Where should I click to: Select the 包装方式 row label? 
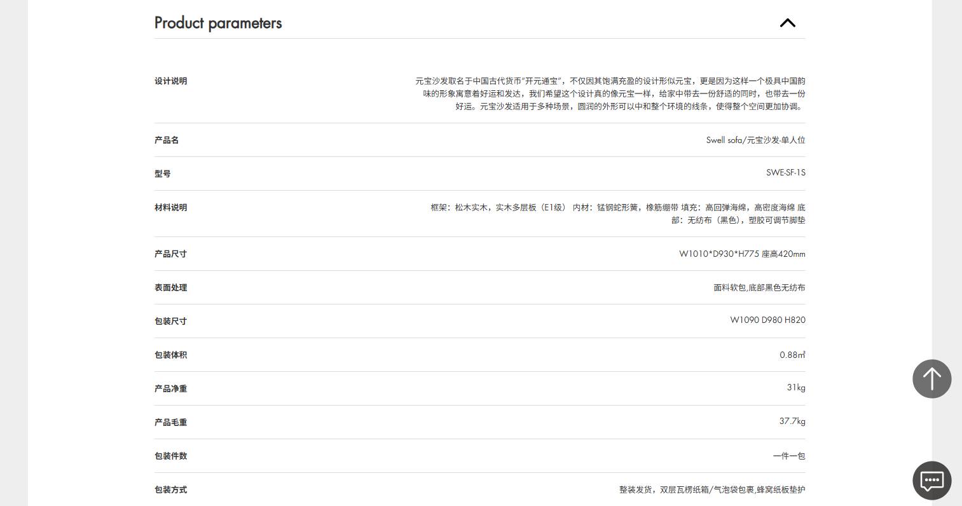pos(170,490)
